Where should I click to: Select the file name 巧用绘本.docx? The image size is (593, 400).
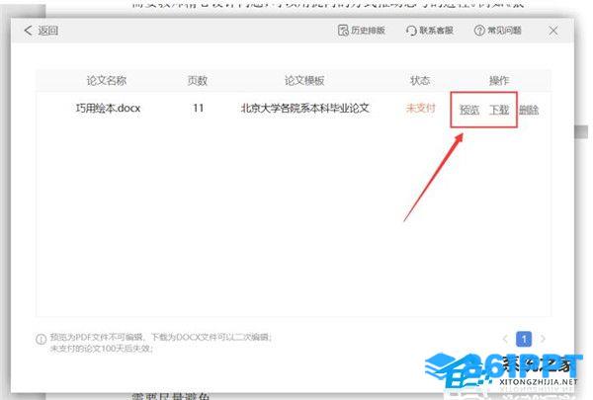108,108
